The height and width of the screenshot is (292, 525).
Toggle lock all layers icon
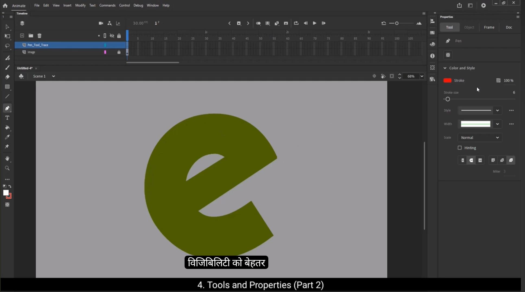pos(119,36)
